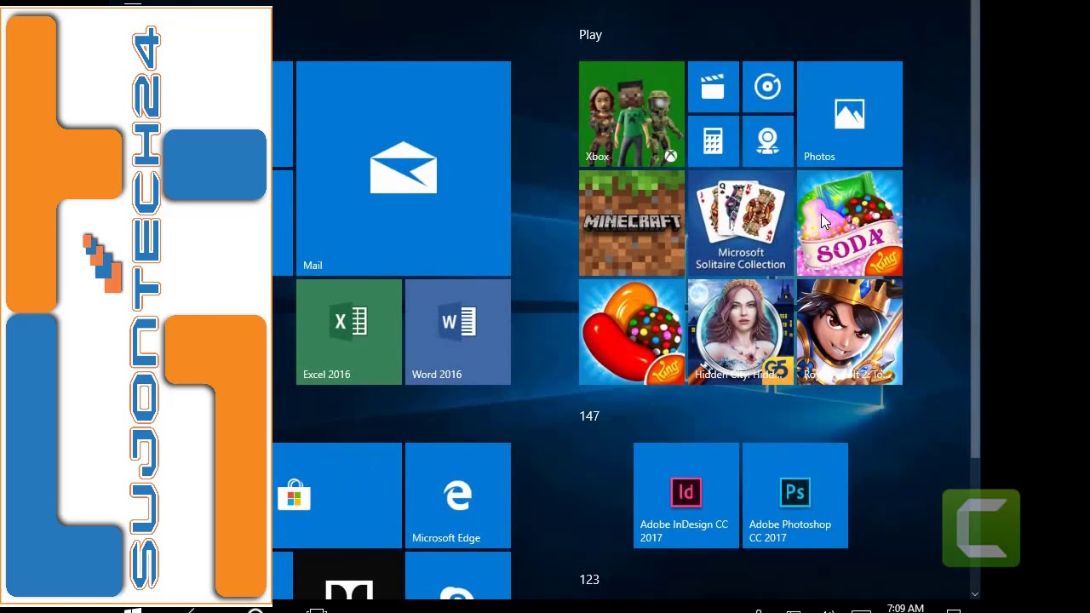This screenshot has height=613, width=1090.
Task: Click the scroll-down arrow of Start menu
Action: pyautogui.click(x=975, y=594)
